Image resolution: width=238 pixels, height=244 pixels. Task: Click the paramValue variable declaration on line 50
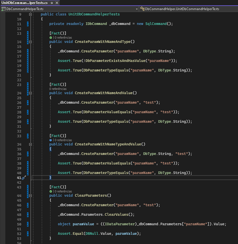coord(83,224)
